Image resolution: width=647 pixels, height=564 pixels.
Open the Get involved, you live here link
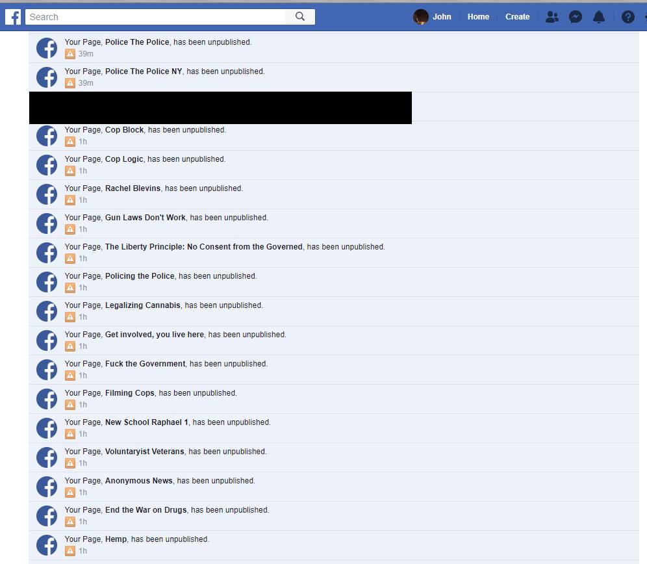155,335
